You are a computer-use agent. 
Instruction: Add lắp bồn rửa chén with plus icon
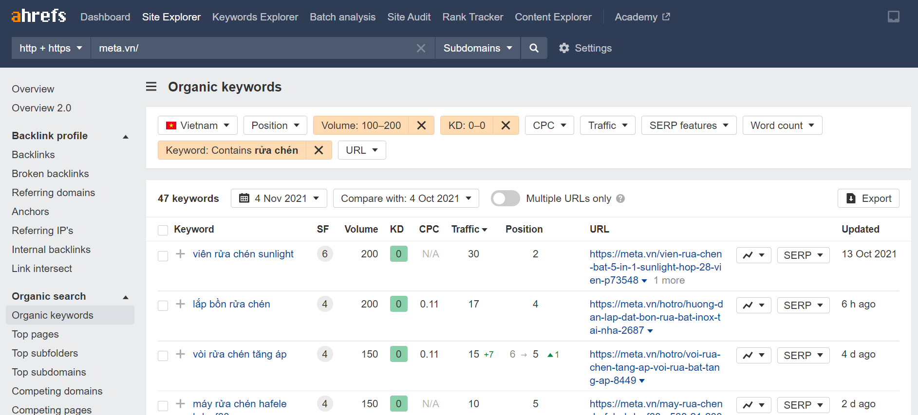click(x=181, y=304)
